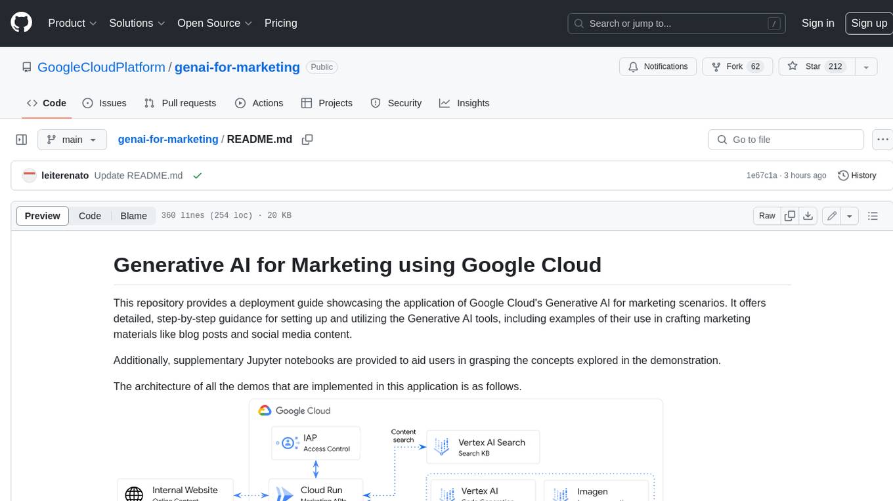The image size is (893, 501).
Task: Open the star lists dropdown arrow
Action: pos(866,67)
